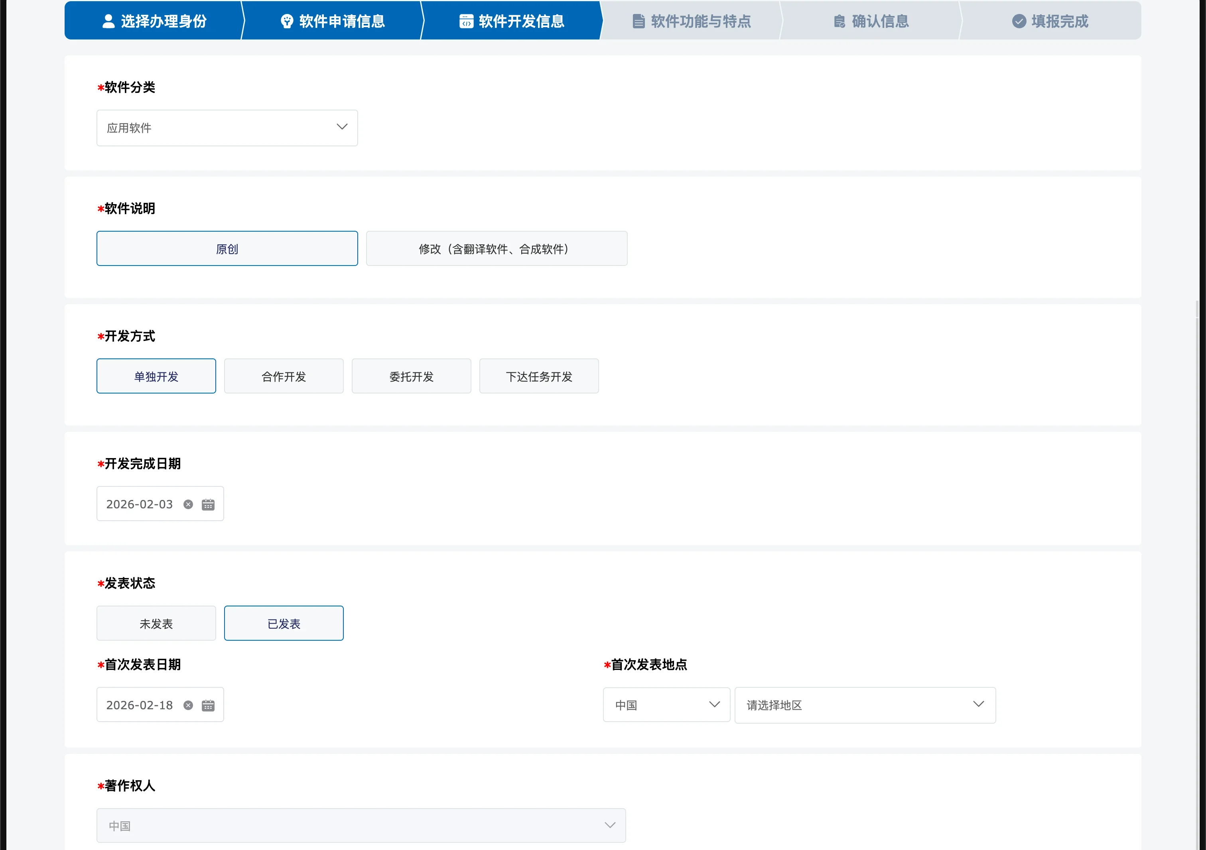Select 委托开发 development method
Screen dimensions: 1206x850
[411, 376]
